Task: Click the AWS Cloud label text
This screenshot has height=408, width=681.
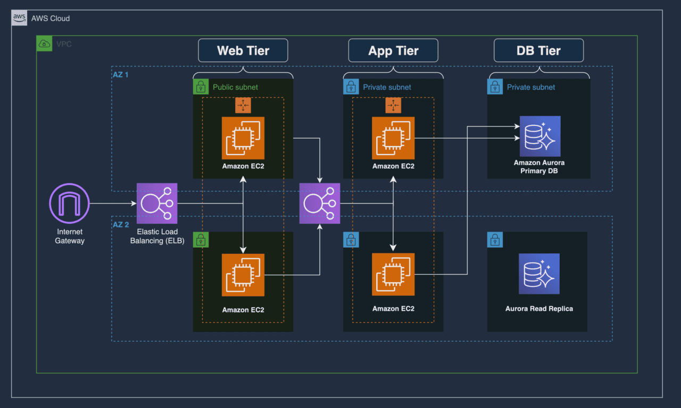Action: point(51,19)
